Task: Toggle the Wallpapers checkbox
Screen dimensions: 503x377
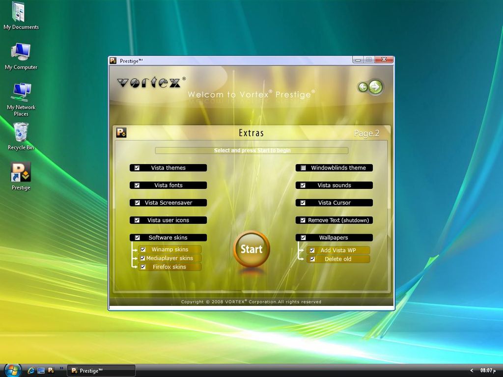Action: pyautogui.click(x=303, y=238)
